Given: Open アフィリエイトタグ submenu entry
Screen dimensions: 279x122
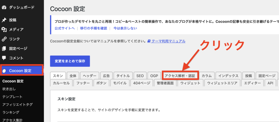Looking at the screenshot, I should pos(17,104).
